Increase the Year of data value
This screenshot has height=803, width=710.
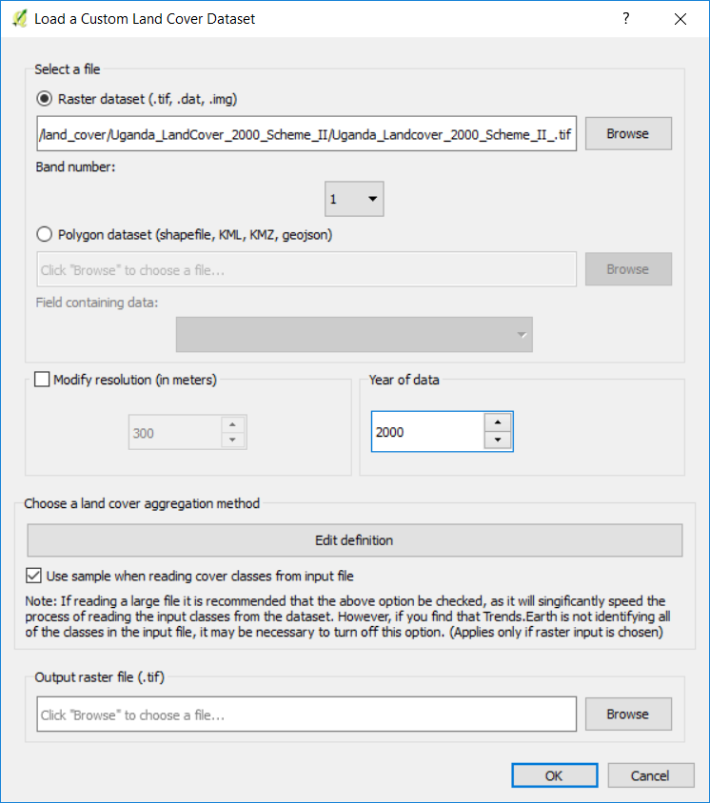click(x=498, y=422)
